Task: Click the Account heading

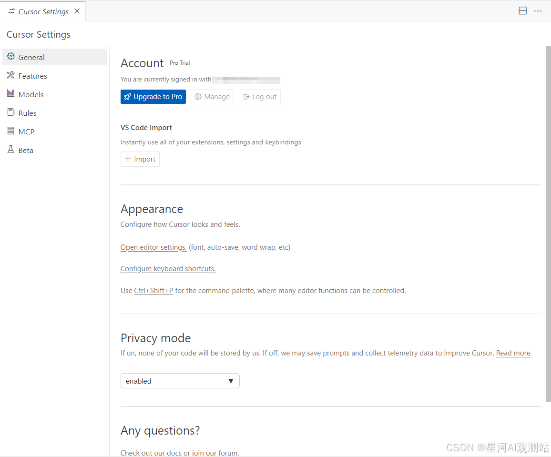Action: (142, 63)
